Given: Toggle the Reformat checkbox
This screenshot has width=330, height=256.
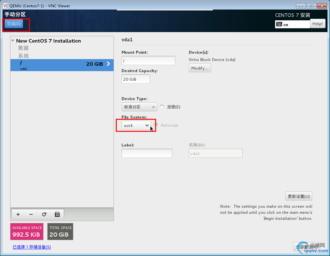Looking at the screenshot, I should tap(156, 125).
